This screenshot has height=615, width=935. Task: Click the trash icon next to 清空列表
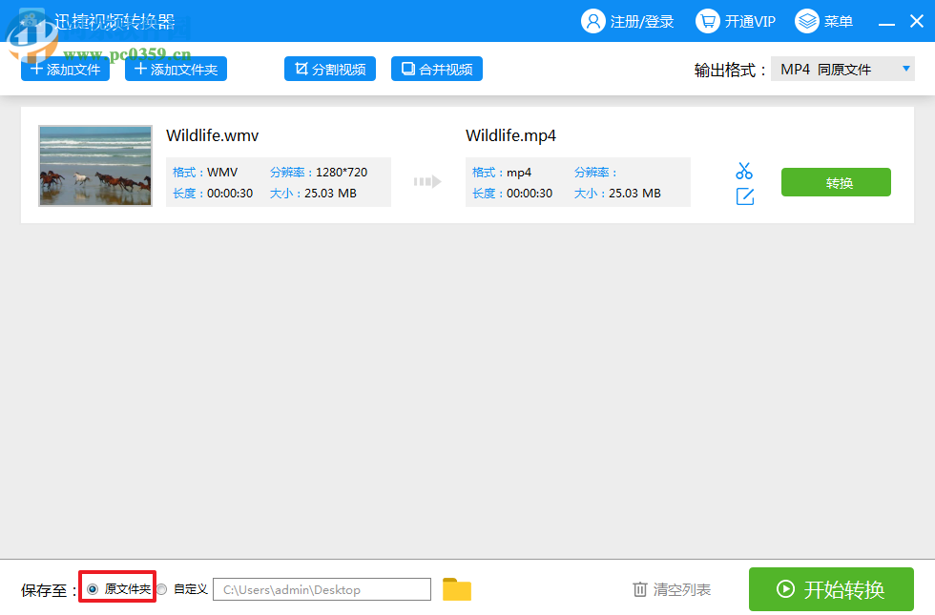pyautogui.click(x=640, y=589)
